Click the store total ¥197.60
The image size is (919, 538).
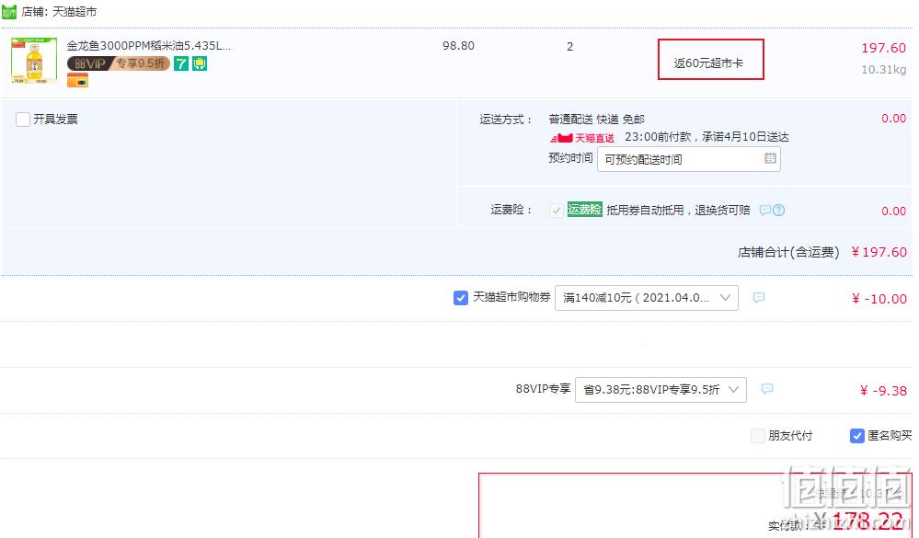(x=879, y=252)
